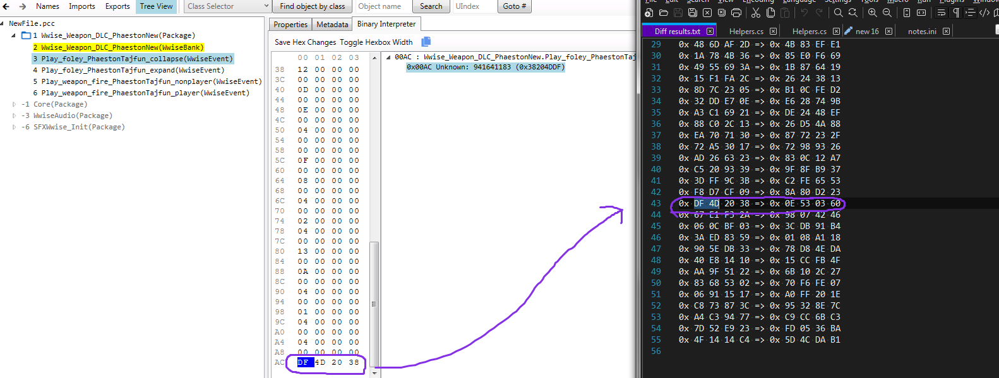Screen dimensions: 999x378
Task: Click the highlighted DF byte at offset AC
Action: pos(304,362)
